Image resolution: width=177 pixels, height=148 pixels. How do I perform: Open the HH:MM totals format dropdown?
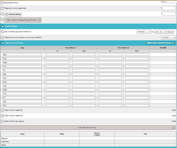point(168,37)
